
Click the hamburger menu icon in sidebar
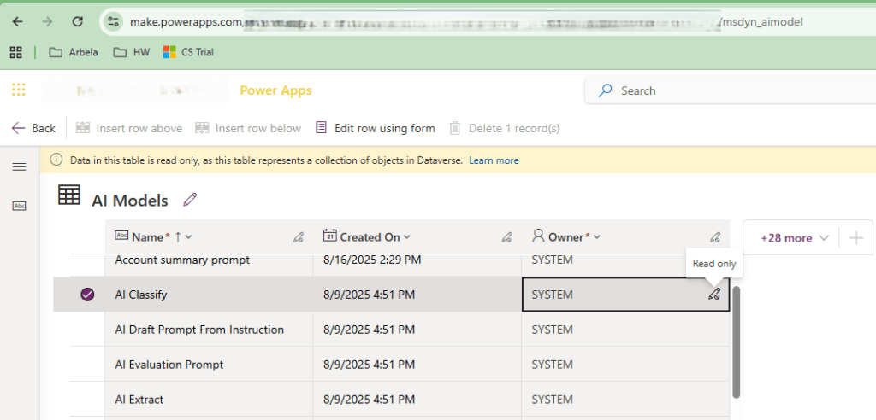(19, 166)
